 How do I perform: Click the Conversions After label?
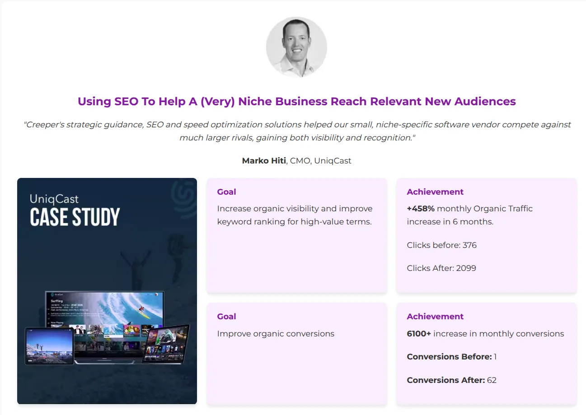tap(446, 380)
